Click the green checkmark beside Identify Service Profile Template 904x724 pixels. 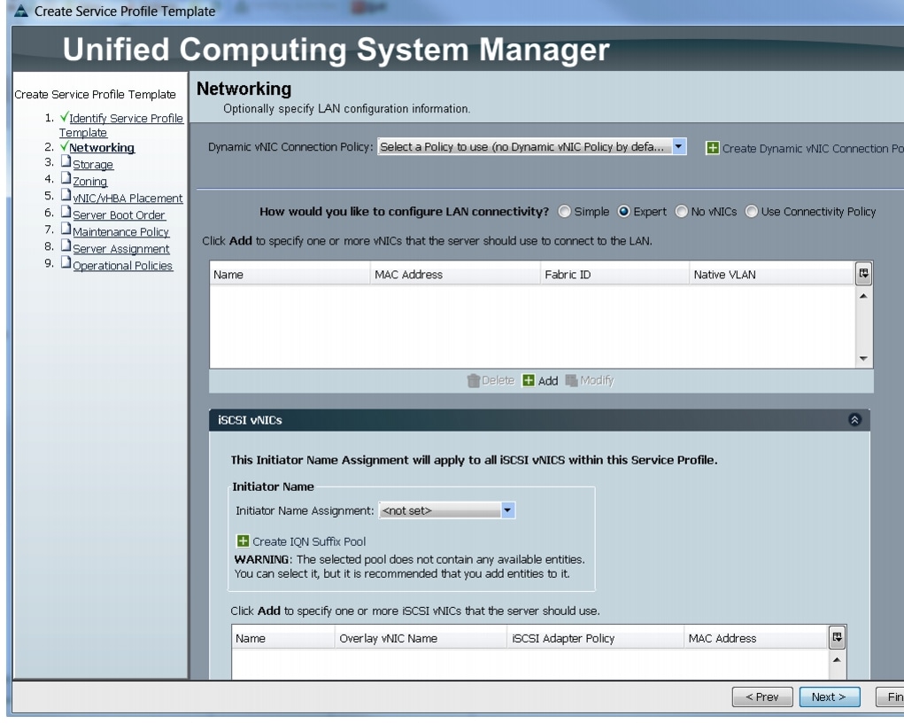[x=64, y=117]
